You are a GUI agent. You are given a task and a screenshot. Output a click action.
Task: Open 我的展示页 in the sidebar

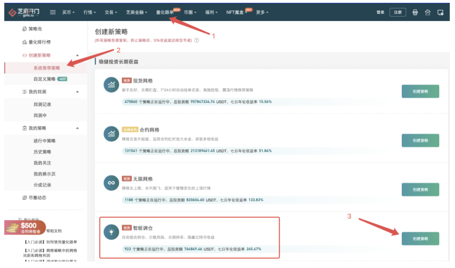point(44,174)
